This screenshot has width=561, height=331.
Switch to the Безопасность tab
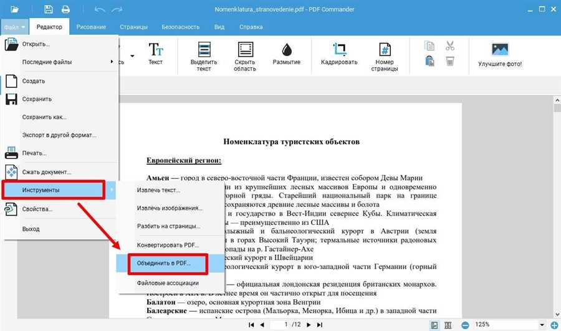click(180, 27)
